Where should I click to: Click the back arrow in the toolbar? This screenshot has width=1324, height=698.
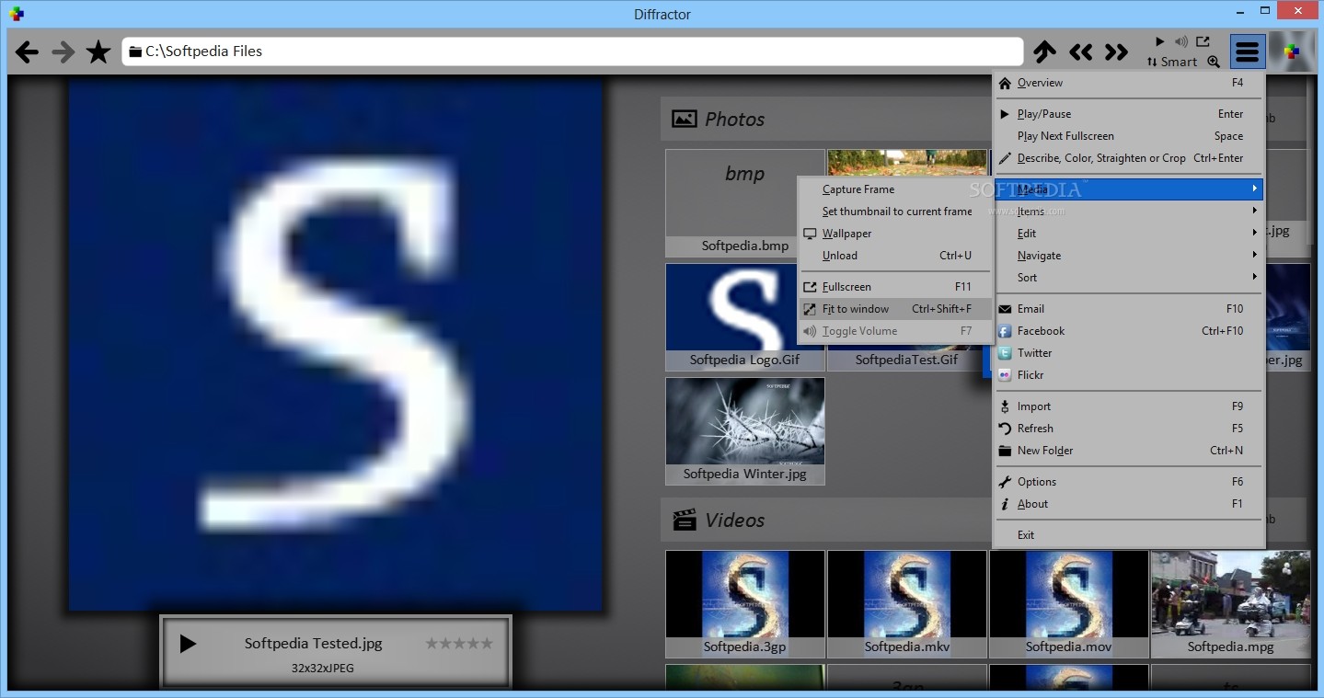pos(27,51)
